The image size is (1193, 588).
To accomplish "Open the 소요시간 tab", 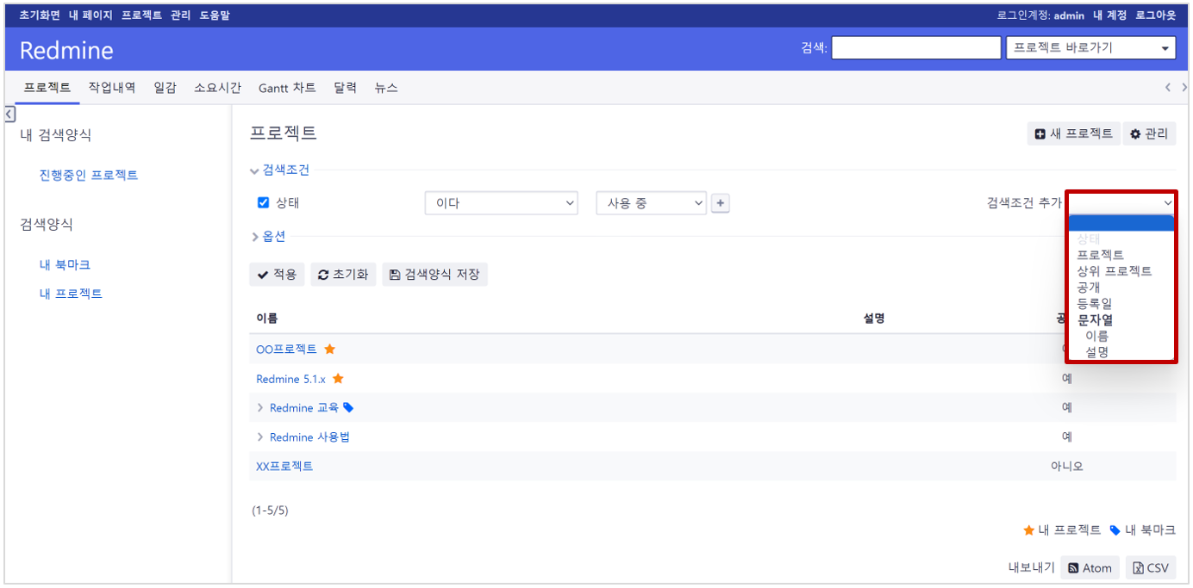I will pyautogui.click(x=217, y=88).
